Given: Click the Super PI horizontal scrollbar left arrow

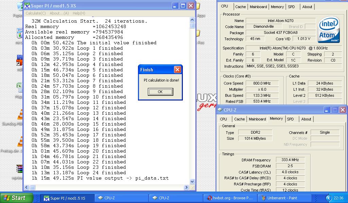Looking at the screenshot, I should (27, 187).
